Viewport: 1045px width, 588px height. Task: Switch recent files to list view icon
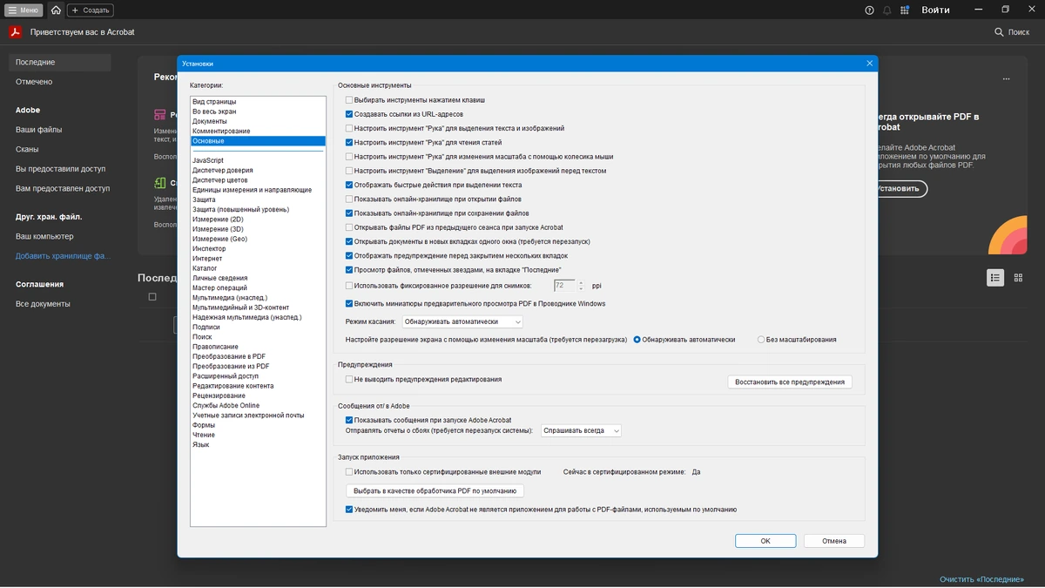coord(995,277)
